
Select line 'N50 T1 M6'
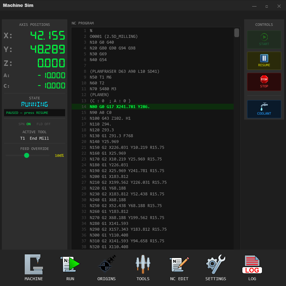pyautogui.click(x=152, y=78)
